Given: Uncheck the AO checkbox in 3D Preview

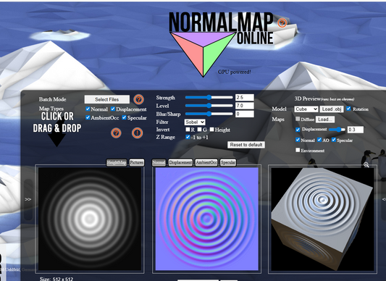Looking at the screenshot, I should pyautogui.click(x=319, y=140).
